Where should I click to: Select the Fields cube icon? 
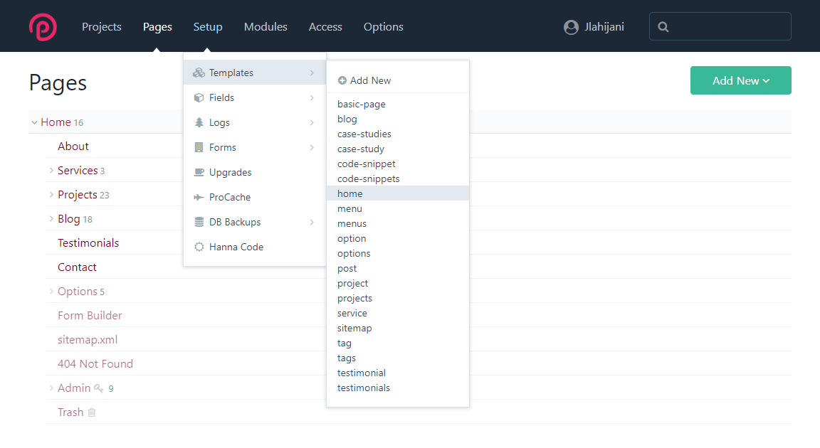197,97
